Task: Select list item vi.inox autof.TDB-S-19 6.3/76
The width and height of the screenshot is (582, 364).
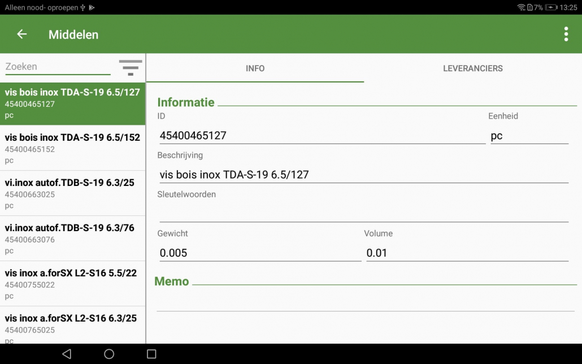Action: pyautogui.click(x=72, y=239)
